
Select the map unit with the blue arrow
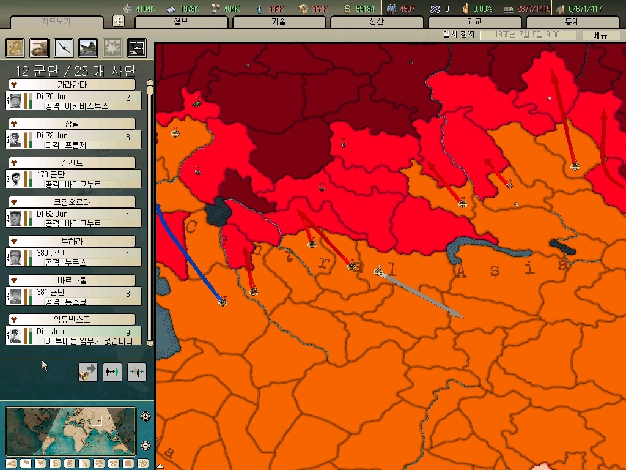click(223, 301)
